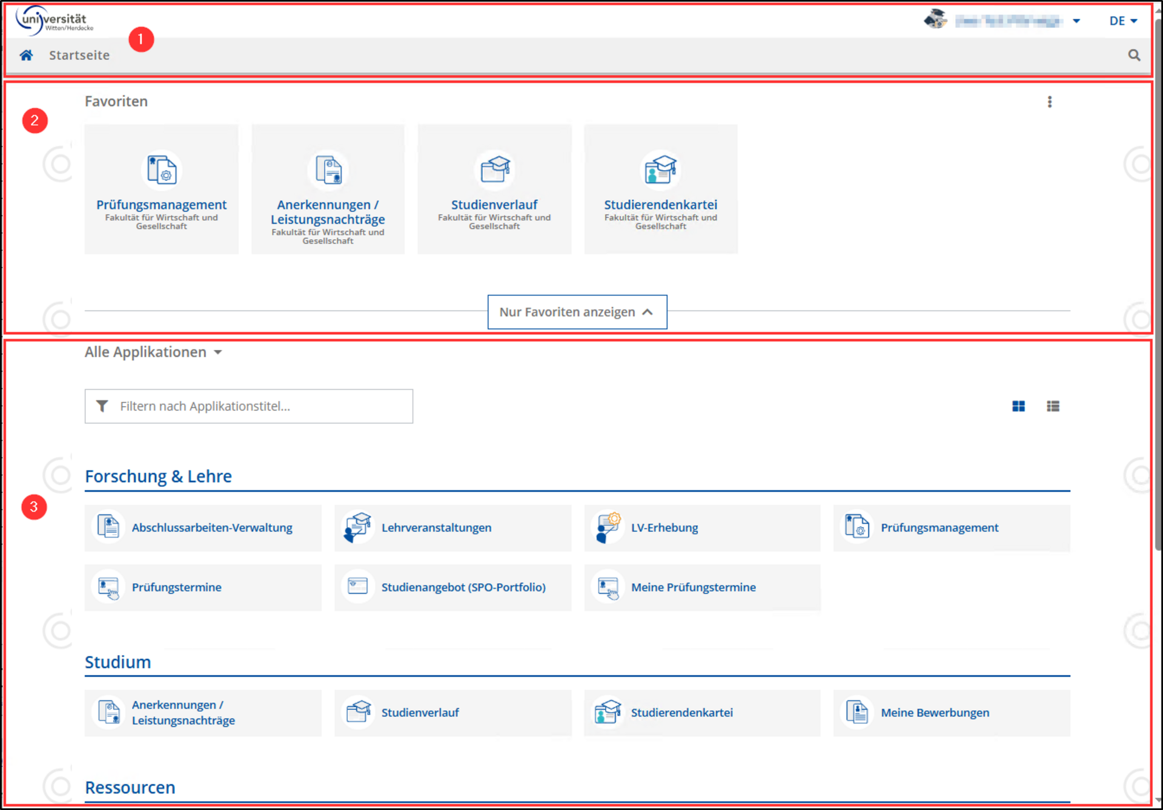
Task: Open Prüfungsmanagement favorite tile icon
Action: click(162, 170)
